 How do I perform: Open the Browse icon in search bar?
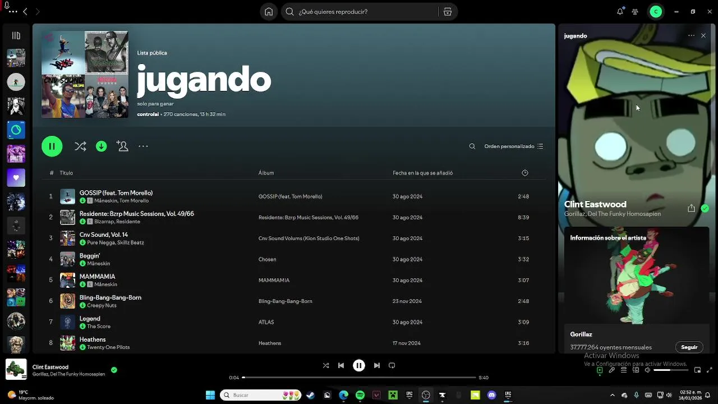tap(447, 12)
